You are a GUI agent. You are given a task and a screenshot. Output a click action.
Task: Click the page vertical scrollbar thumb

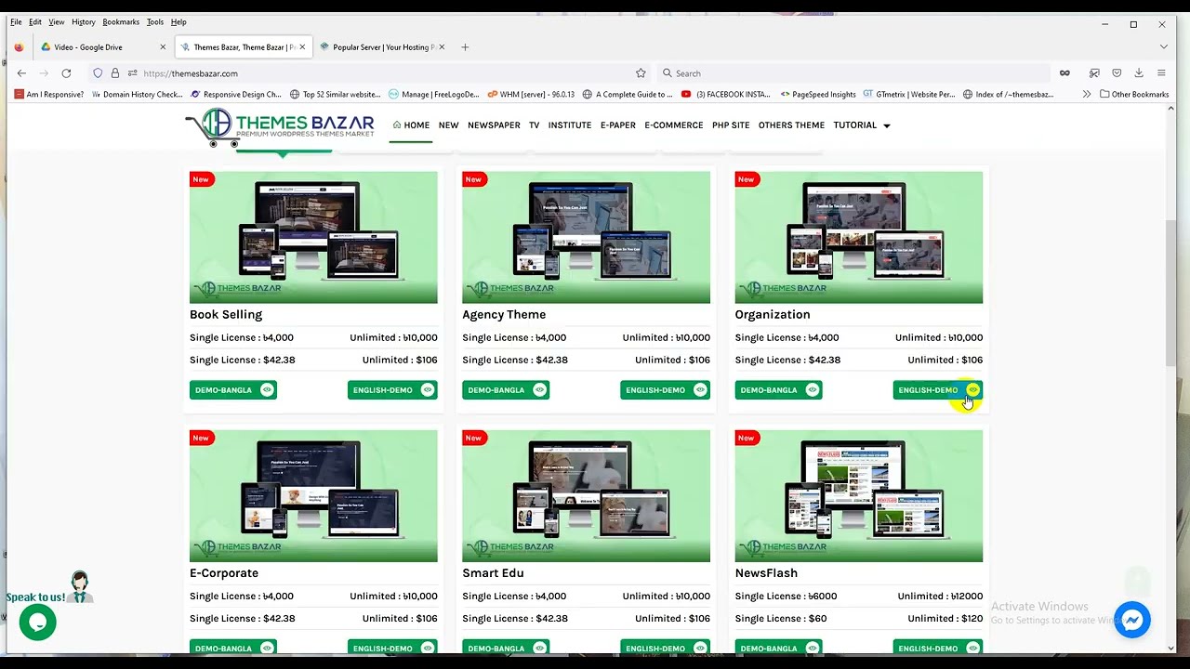1170,294
